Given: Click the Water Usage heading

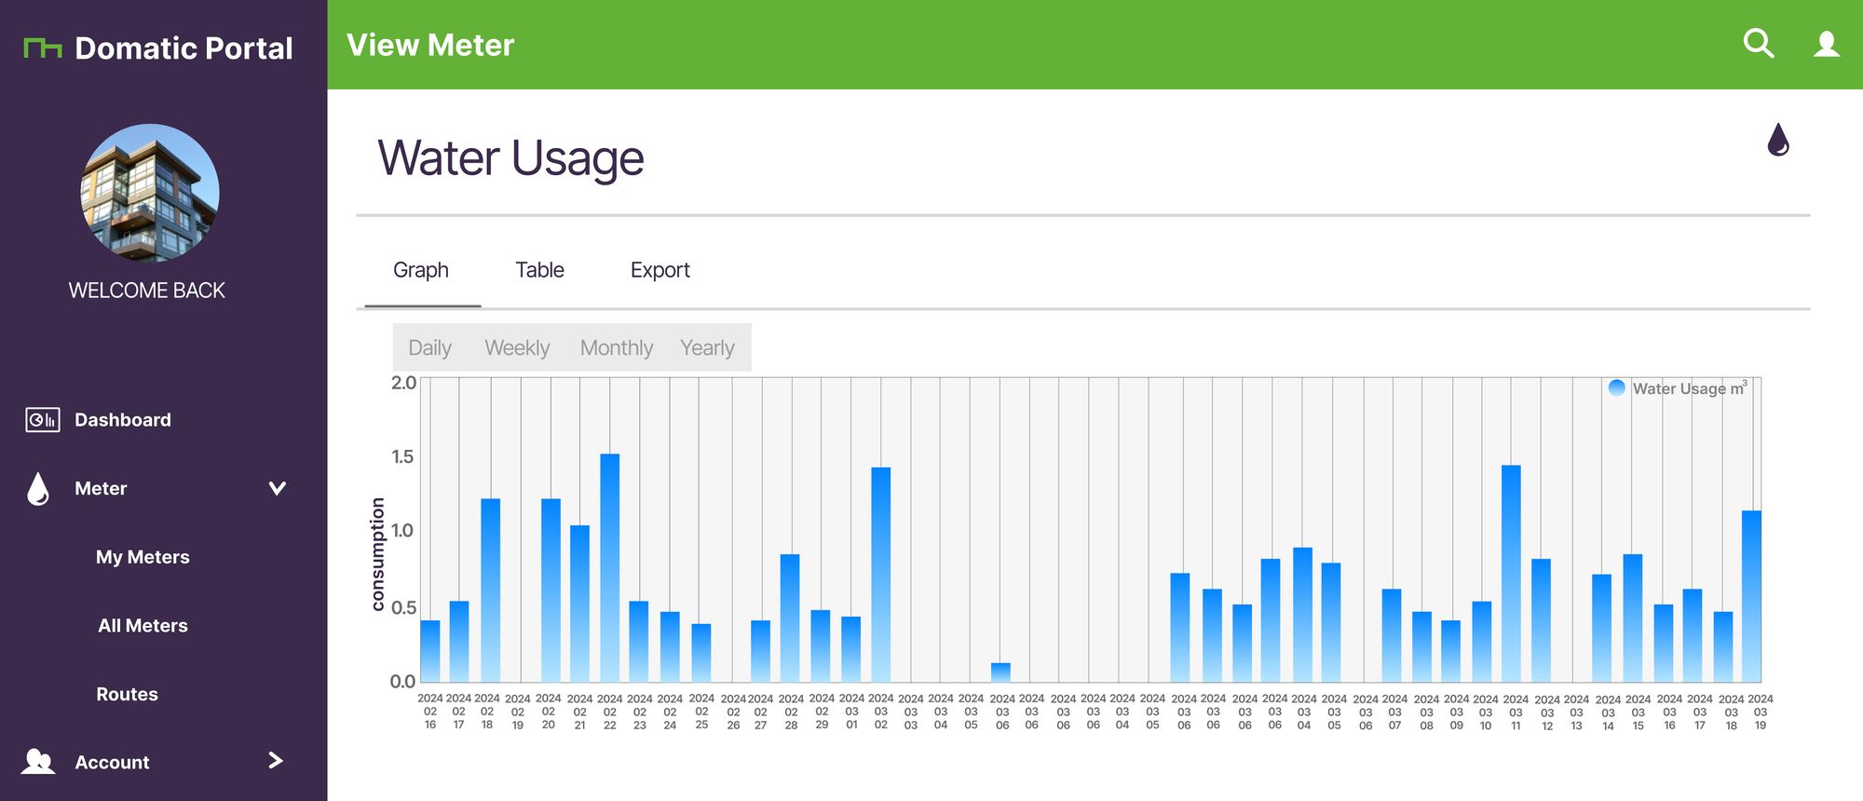Looking at the screenshot, I should (x=510, y=157).
